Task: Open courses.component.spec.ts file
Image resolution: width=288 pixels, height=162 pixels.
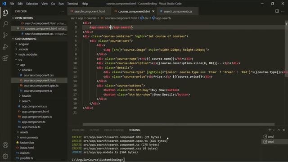Action: point(41,85)
